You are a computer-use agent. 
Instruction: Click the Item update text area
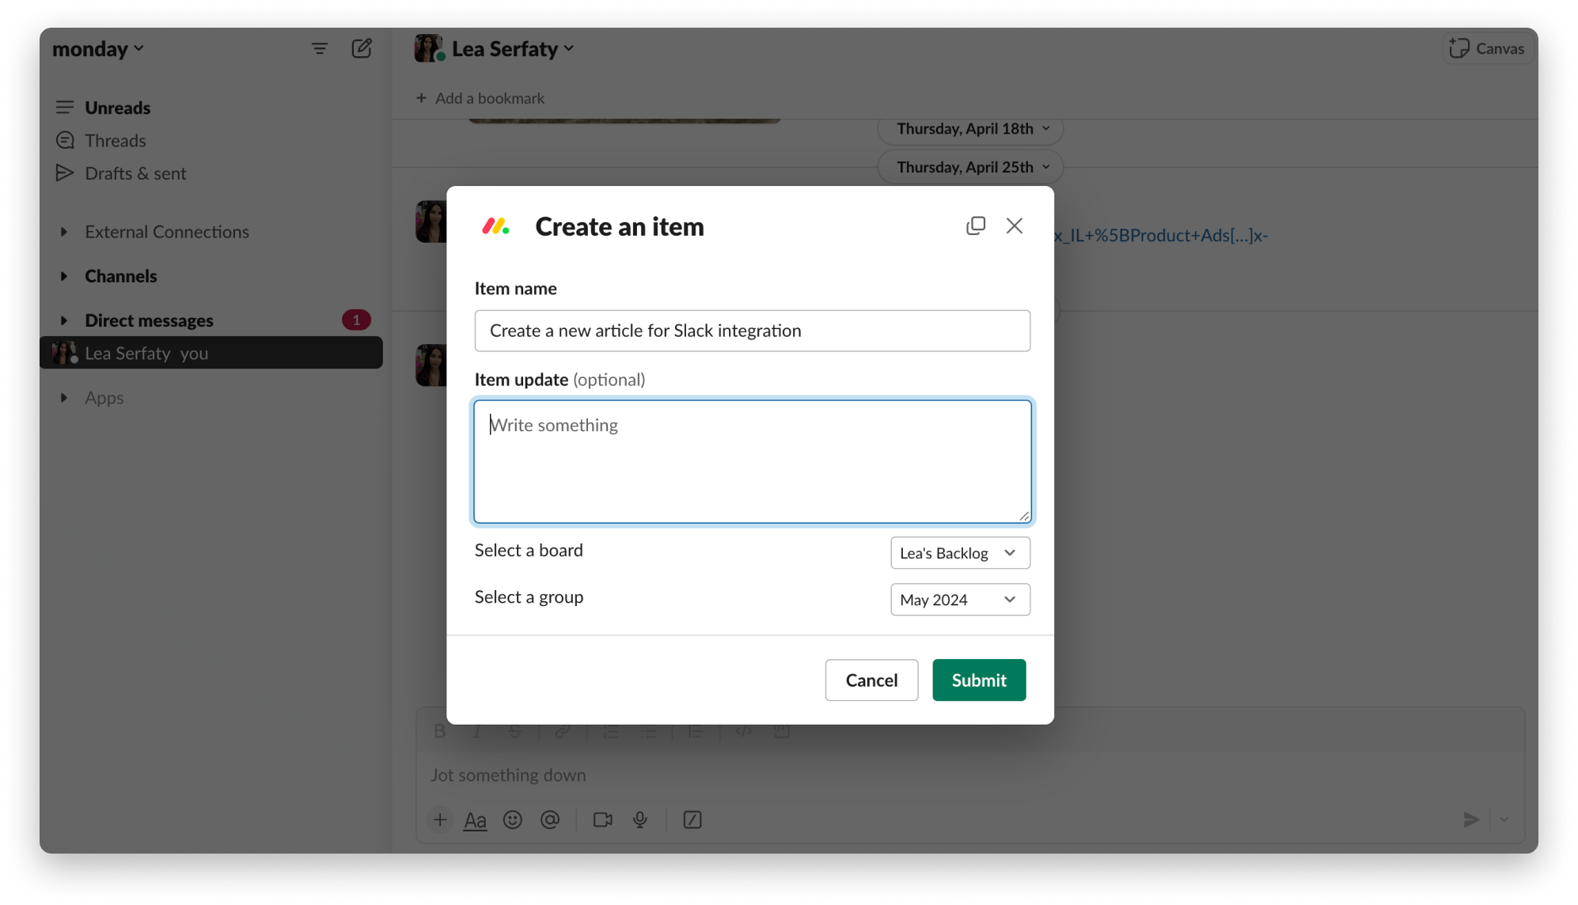pos(753,462)
